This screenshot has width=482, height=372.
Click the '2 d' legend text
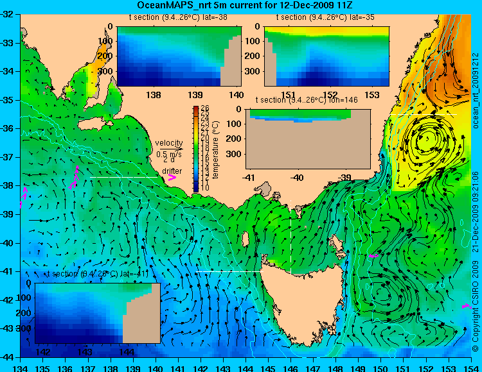click(169, 160)
